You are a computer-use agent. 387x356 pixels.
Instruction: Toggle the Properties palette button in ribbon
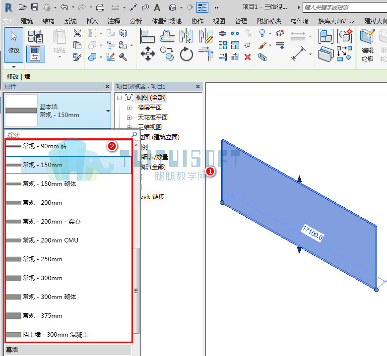pos(36,54)
